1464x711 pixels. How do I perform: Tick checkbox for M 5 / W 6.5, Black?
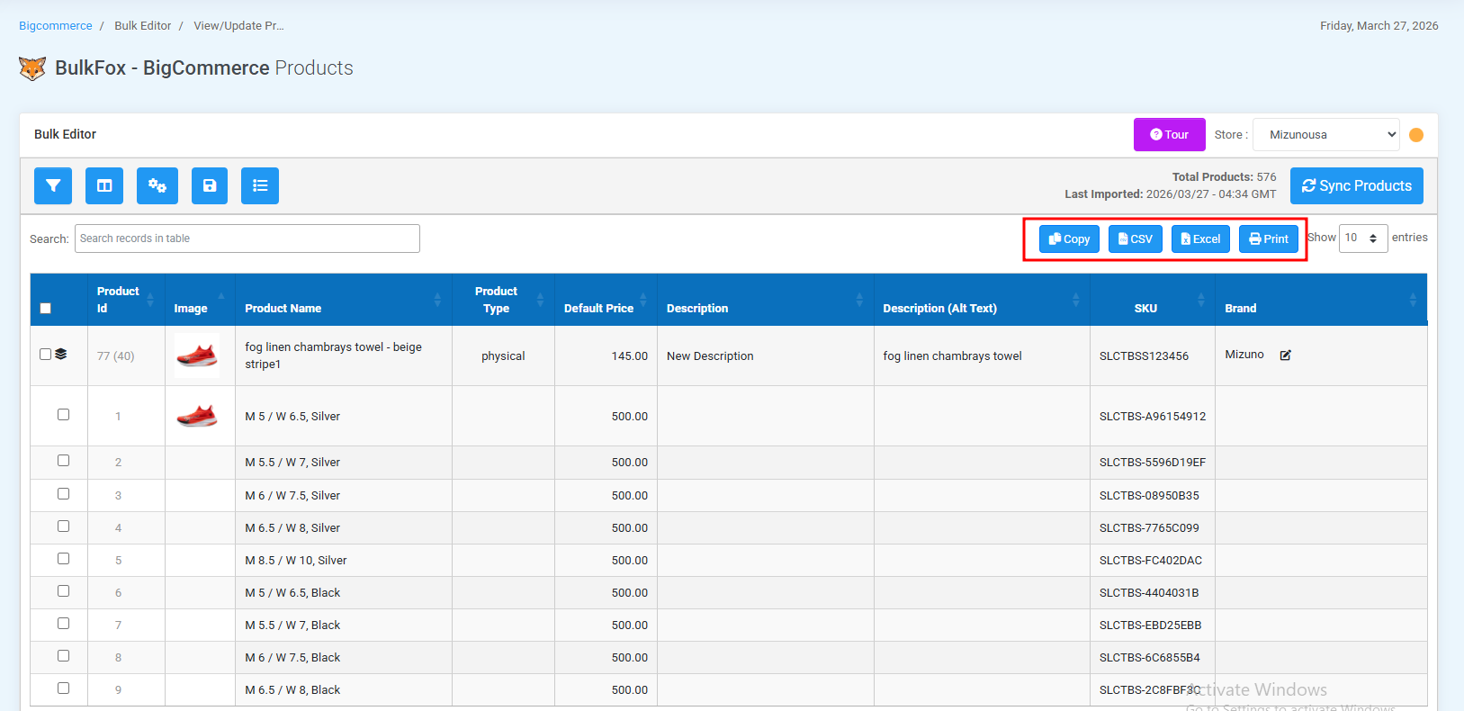point(63,590)
